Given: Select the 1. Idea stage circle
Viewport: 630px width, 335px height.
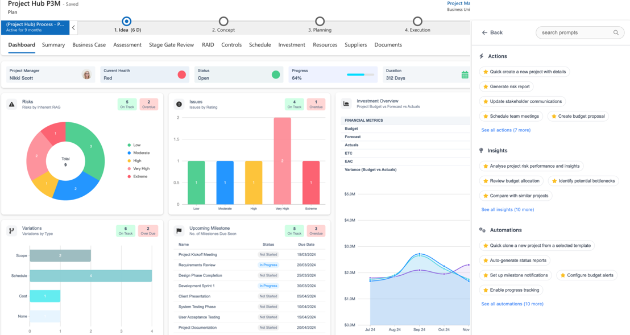Looking at the screenshot, I should point(127,21).
